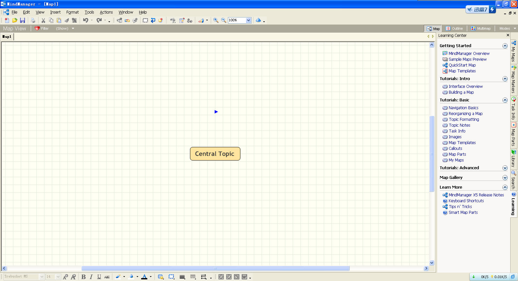Switch to the Outline view tab

454,28
